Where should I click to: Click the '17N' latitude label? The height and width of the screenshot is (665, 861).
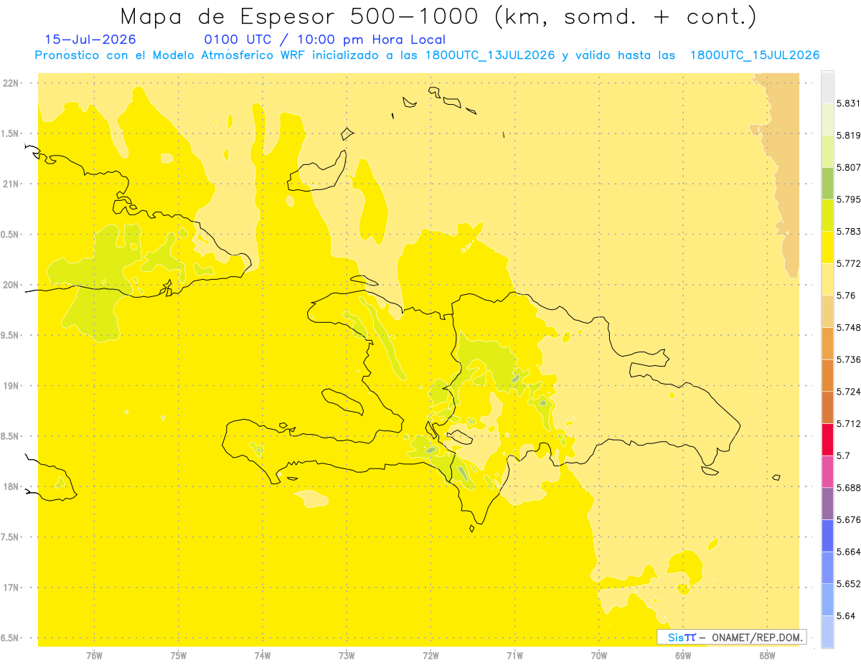pos(11,588)
